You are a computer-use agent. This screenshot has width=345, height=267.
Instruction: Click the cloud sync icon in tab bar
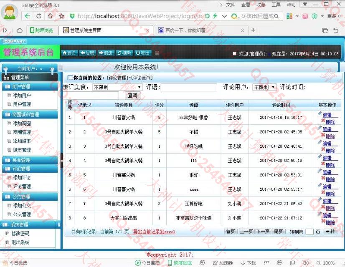pyautogui.click(x=20, y=30)
